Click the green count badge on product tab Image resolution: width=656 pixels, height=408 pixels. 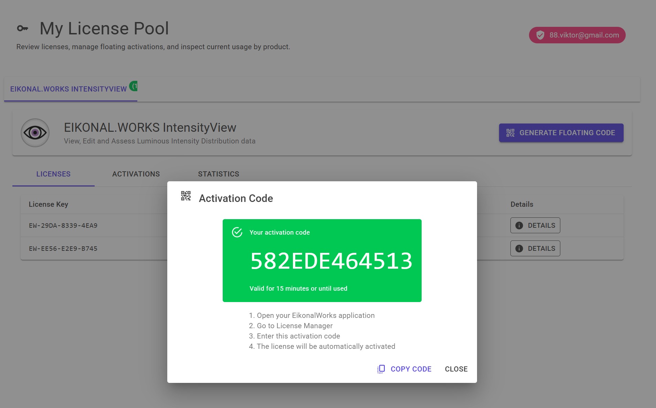pyautogui.click(x=134, y=86)
